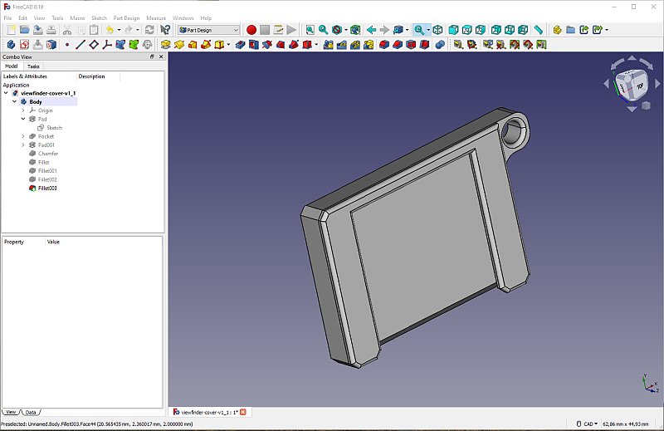Expand the Pad001 tree node
This screenshot has width=664, height=431.
click(23, 145)
